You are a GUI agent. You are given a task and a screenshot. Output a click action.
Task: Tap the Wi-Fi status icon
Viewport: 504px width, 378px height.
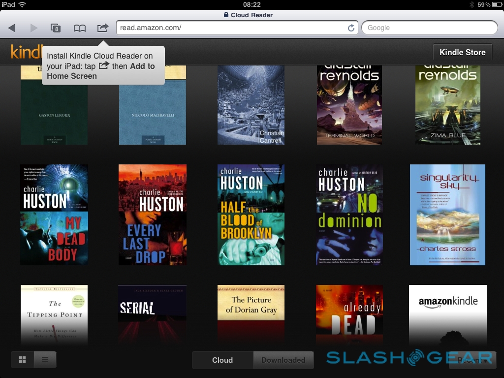point(22,4)
